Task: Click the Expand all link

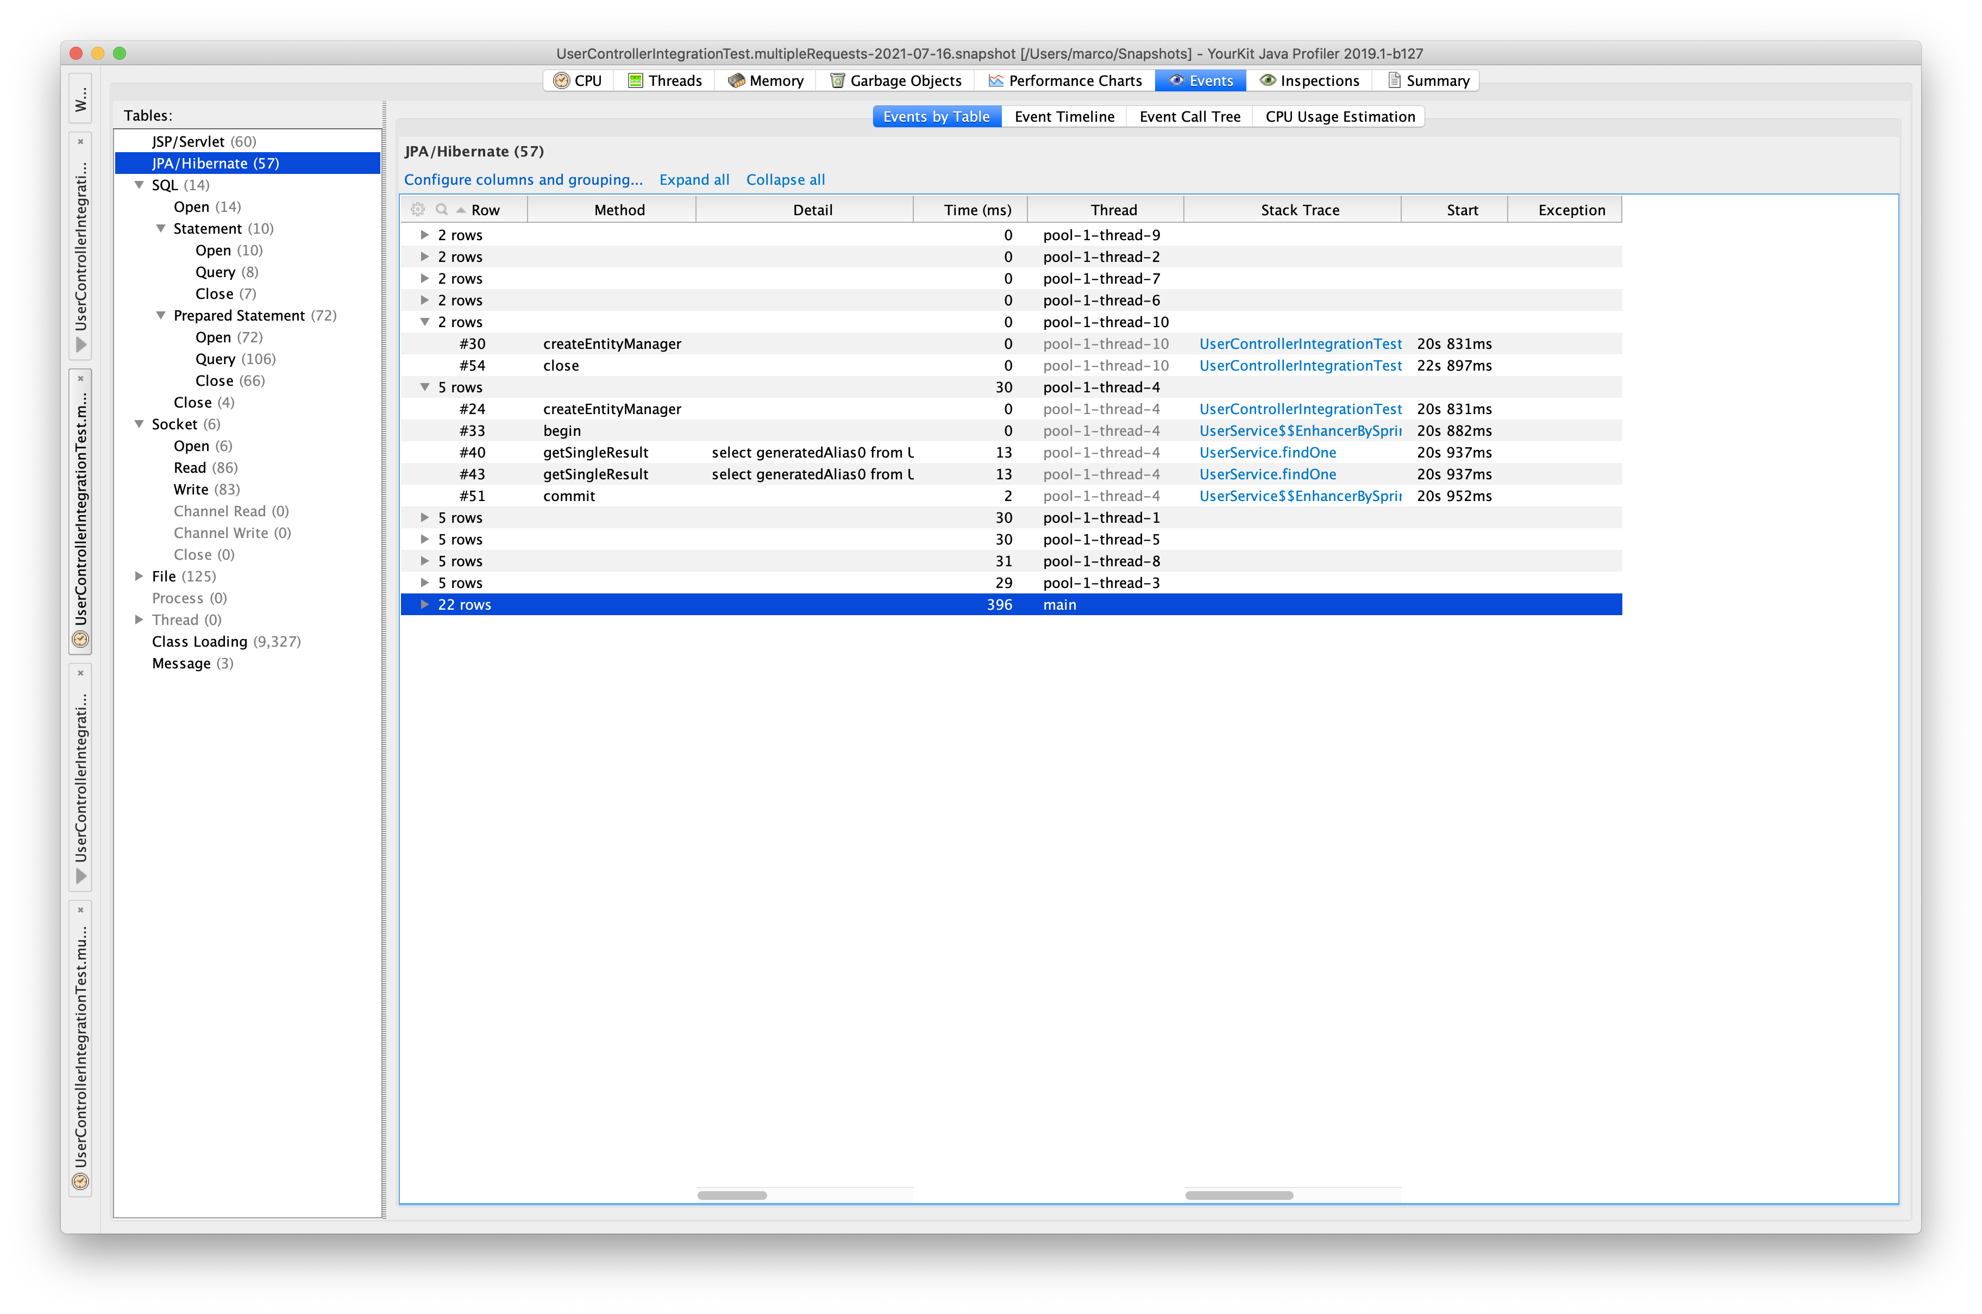Action: click(692, 179)
